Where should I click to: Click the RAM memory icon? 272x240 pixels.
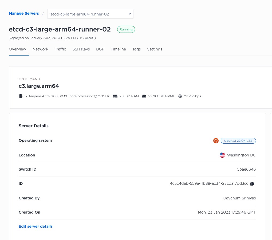[115, 96]
